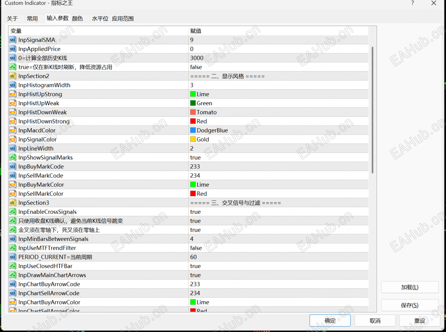Click the false value of true=仅在新K线时刷新
Viewport: 446px width, 332px height.
point(196,67)
